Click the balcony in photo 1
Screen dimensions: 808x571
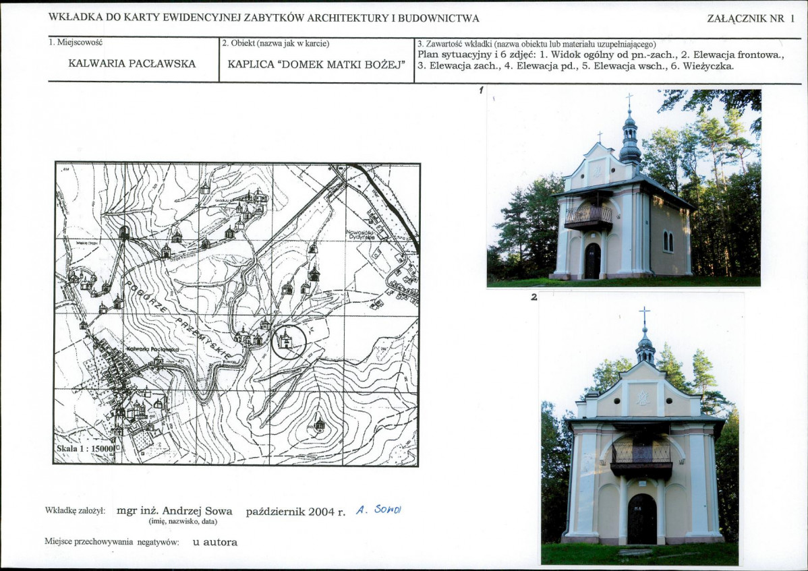click(x=588, y=218)
